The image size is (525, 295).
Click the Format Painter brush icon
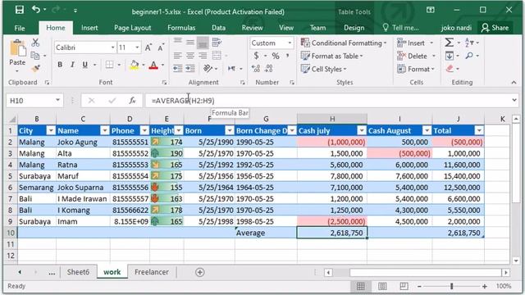35,68
